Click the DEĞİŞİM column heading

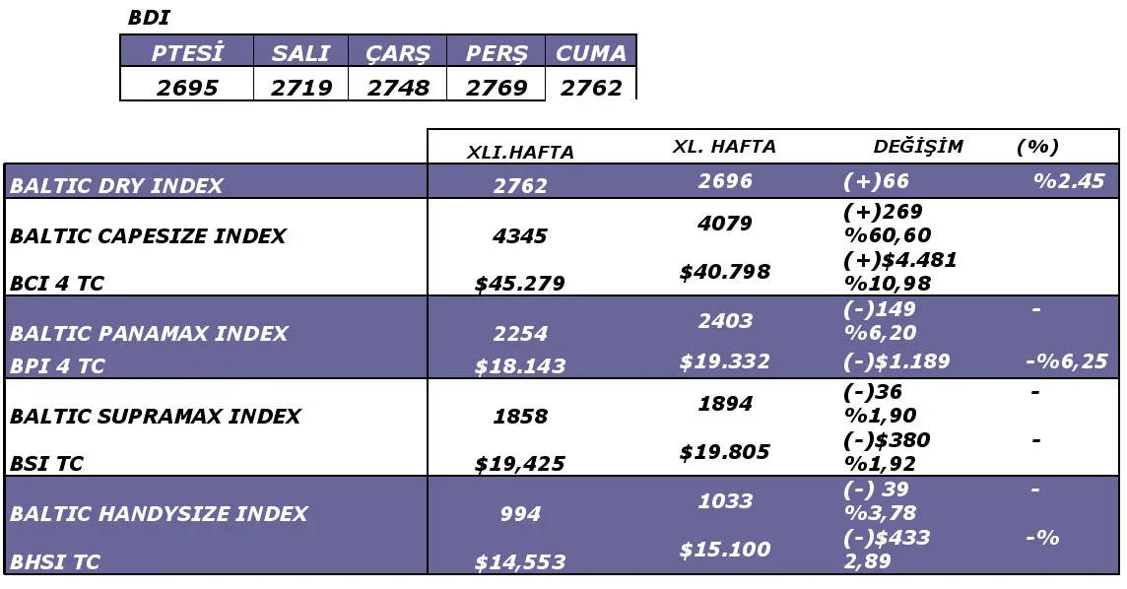(918, 147)
